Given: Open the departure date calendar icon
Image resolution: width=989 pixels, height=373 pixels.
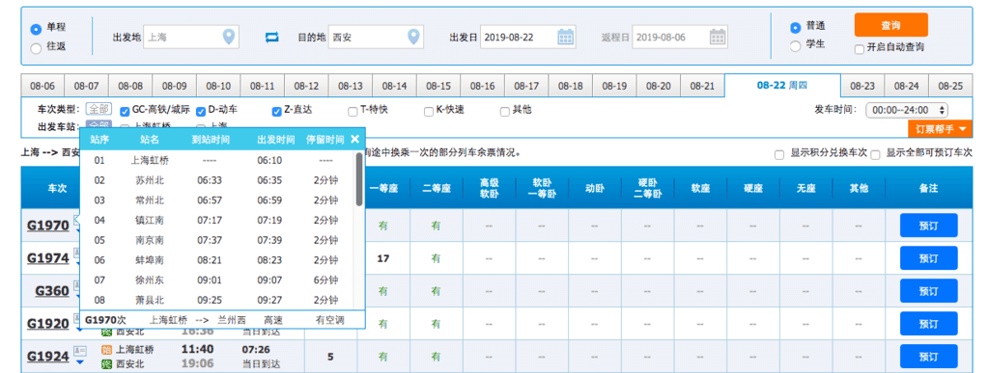Looking at the screenshot, I should click(x=566, y=38).
